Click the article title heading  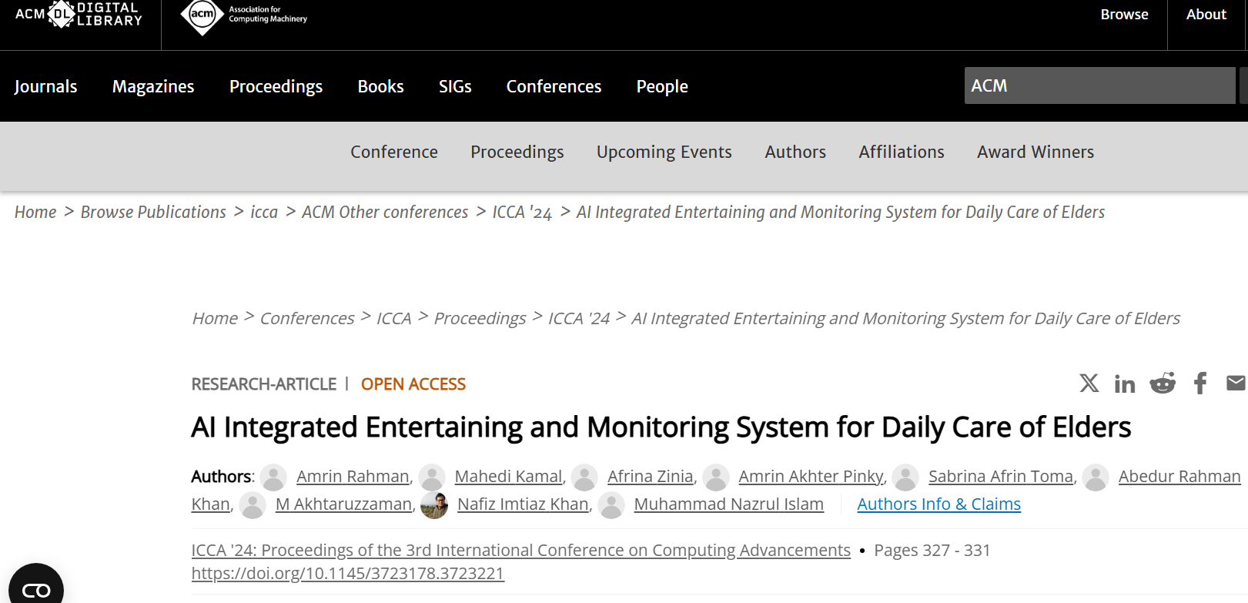pos(661,427)
